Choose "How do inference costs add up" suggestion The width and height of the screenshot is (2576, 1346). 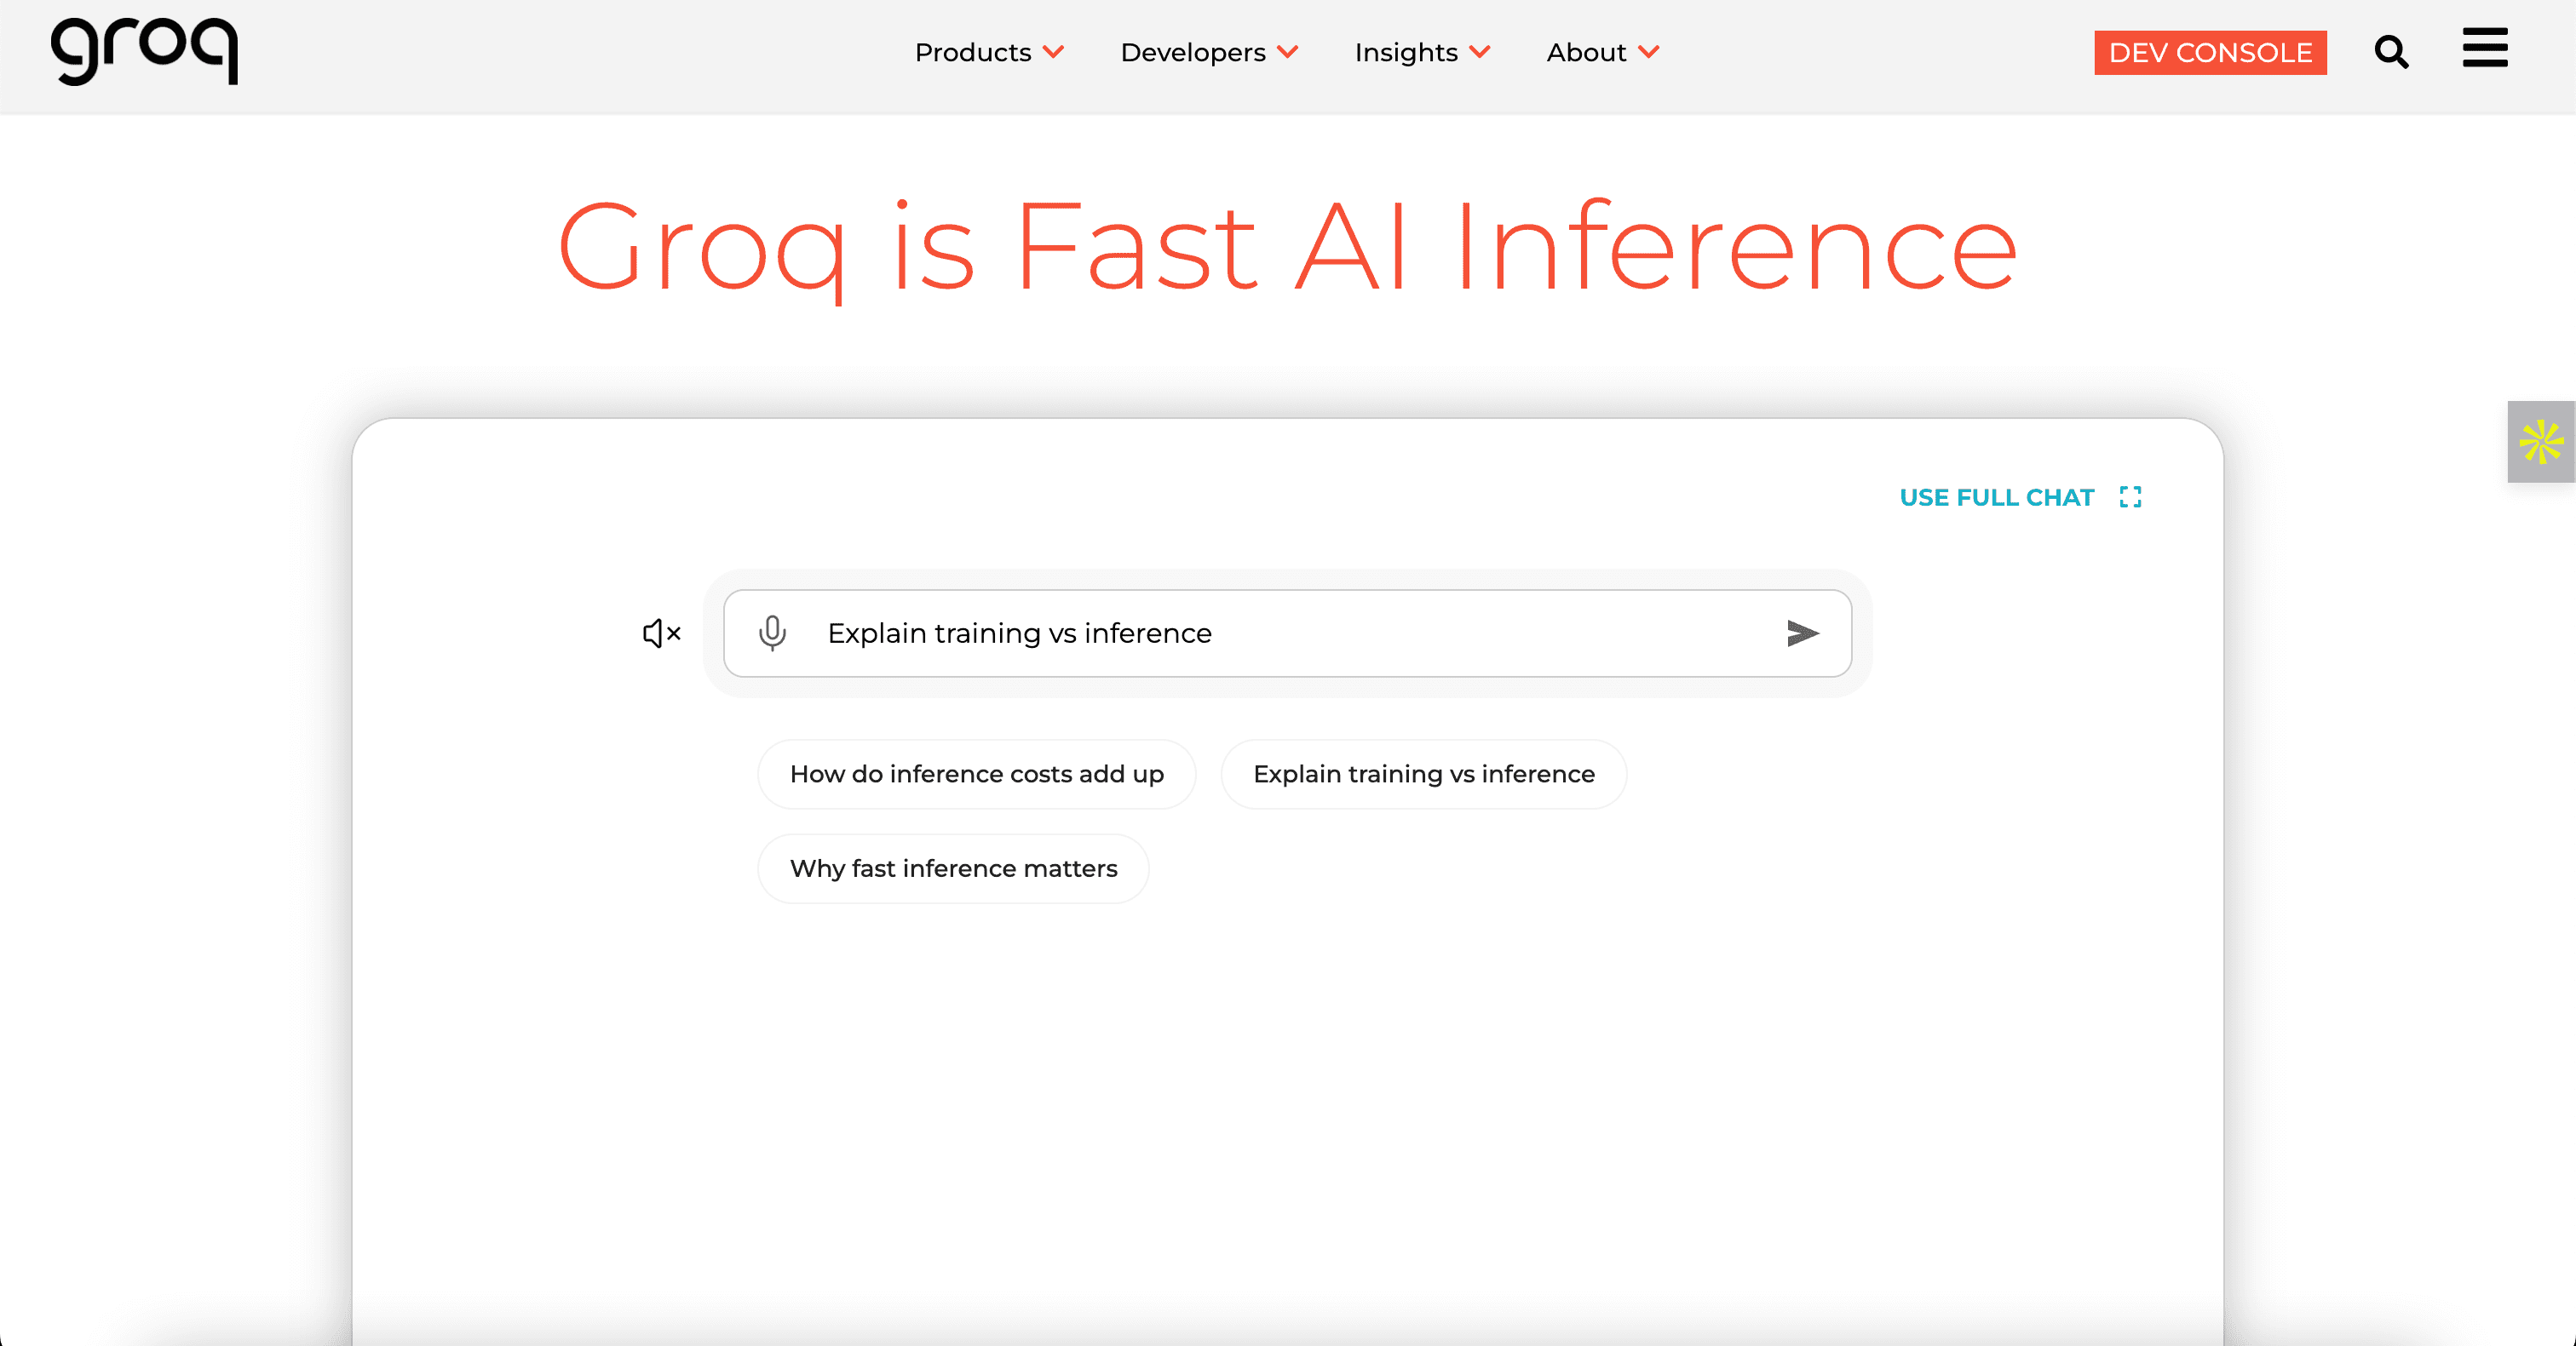(x=976, y=775)
